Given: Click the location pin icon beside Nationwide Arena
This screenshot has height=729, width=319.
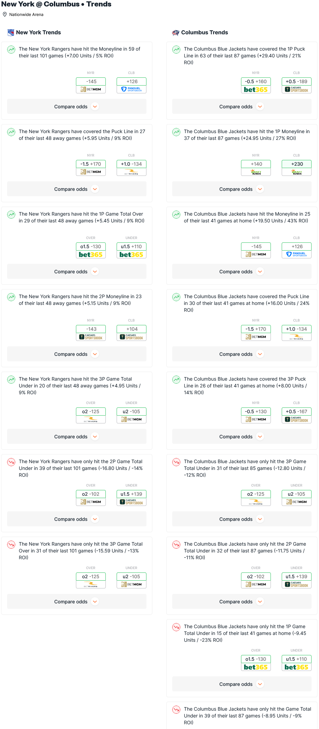Looking at the screenshot, I should point(5,15).
